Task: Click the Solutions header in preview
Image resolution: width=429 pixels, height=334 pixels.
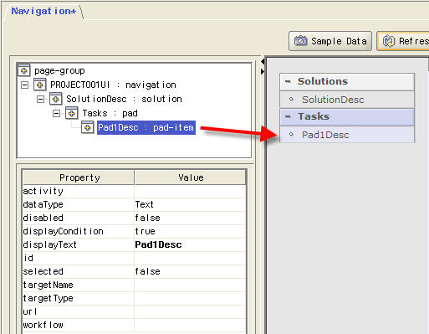Action: [347, 81]
